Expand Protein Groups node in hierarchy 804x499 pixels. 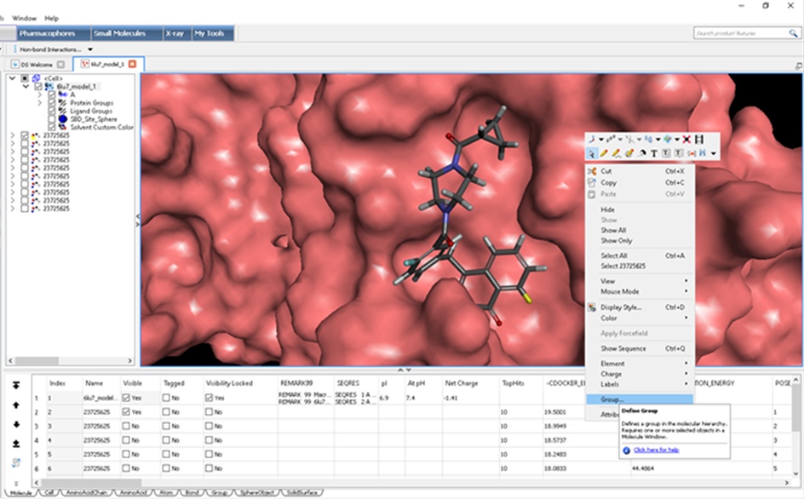coord(39,102)
